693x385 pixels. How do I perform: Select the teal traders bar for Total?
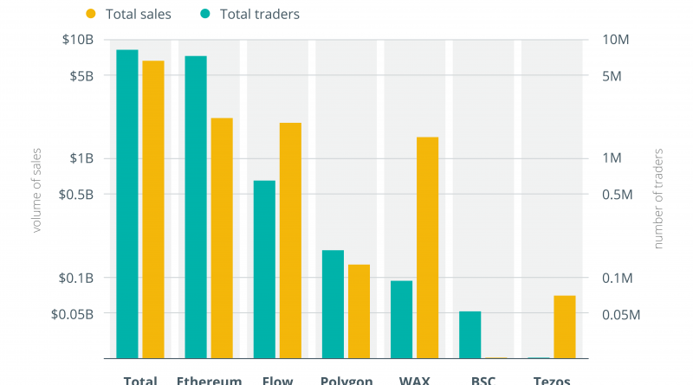tap(127, 203)
